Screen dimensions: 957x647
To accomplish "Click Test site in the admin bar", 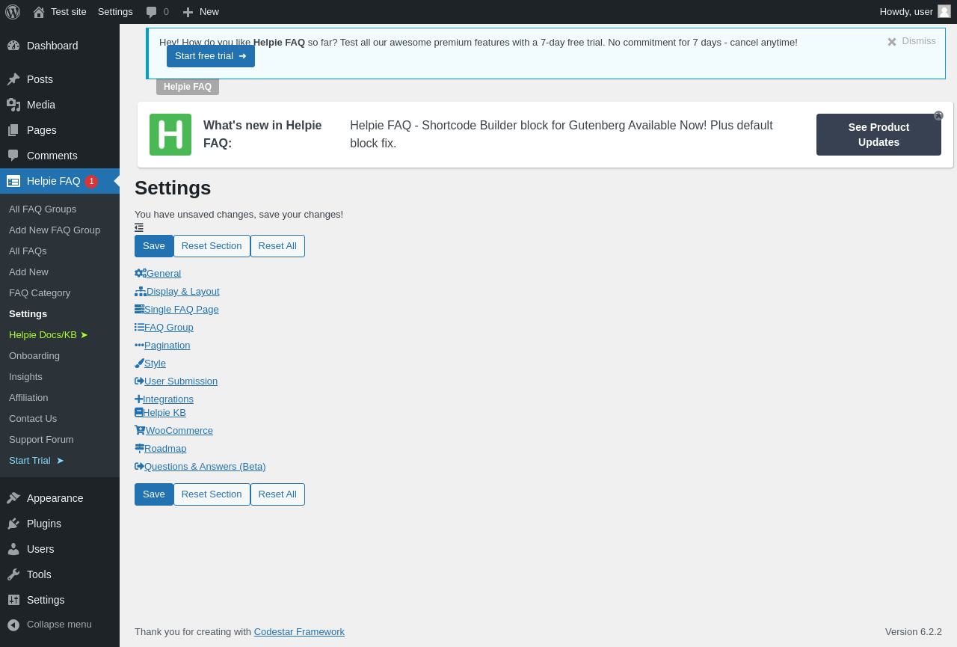I will click(60, 12).
